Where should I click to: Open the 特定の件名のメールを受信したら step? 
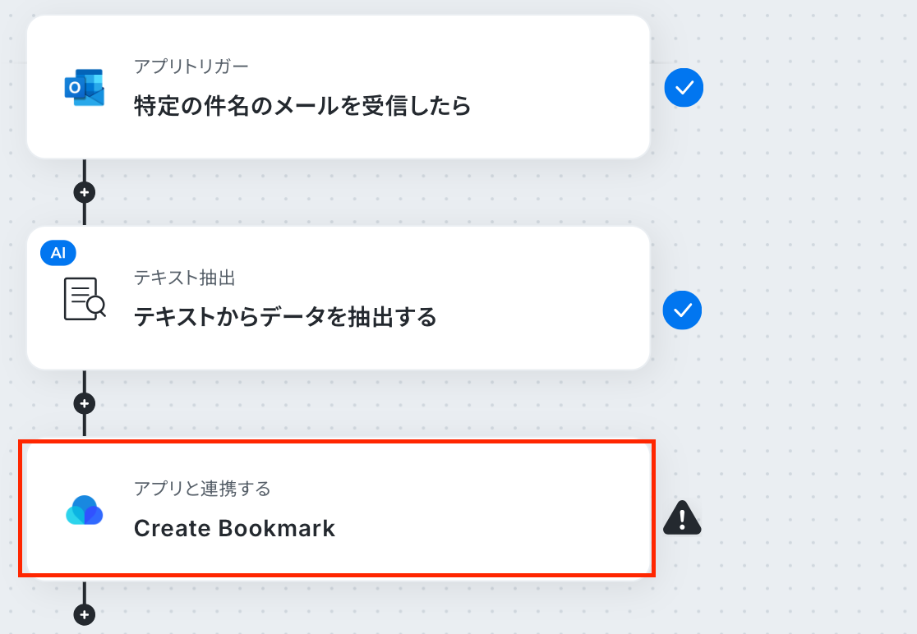click(x=302, y=106)
